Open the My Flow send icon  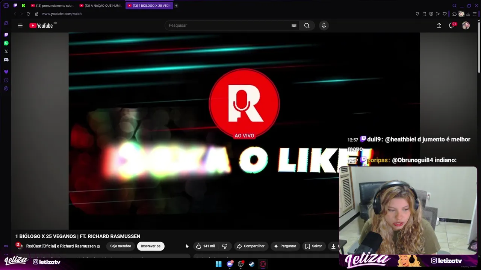438,14
